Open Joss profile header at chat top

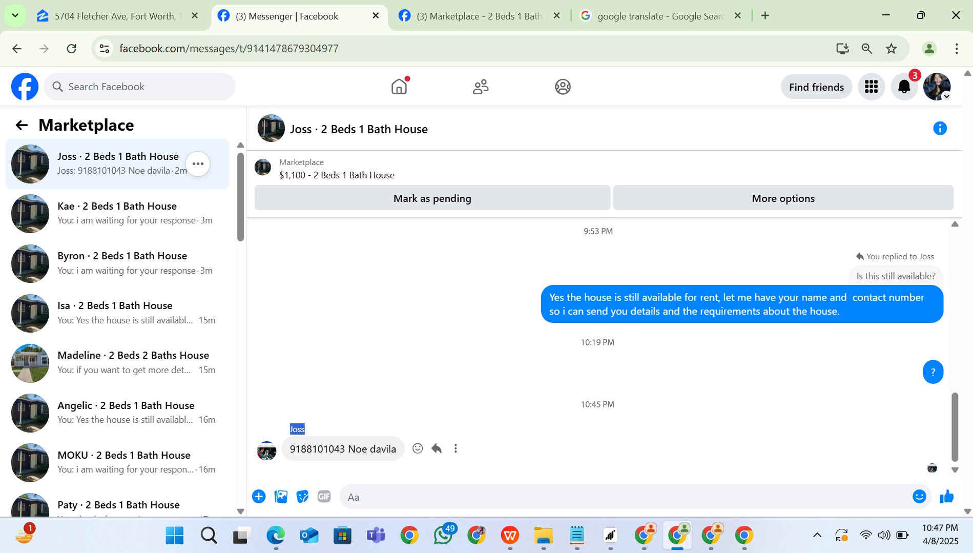click(x=342, y=129)
